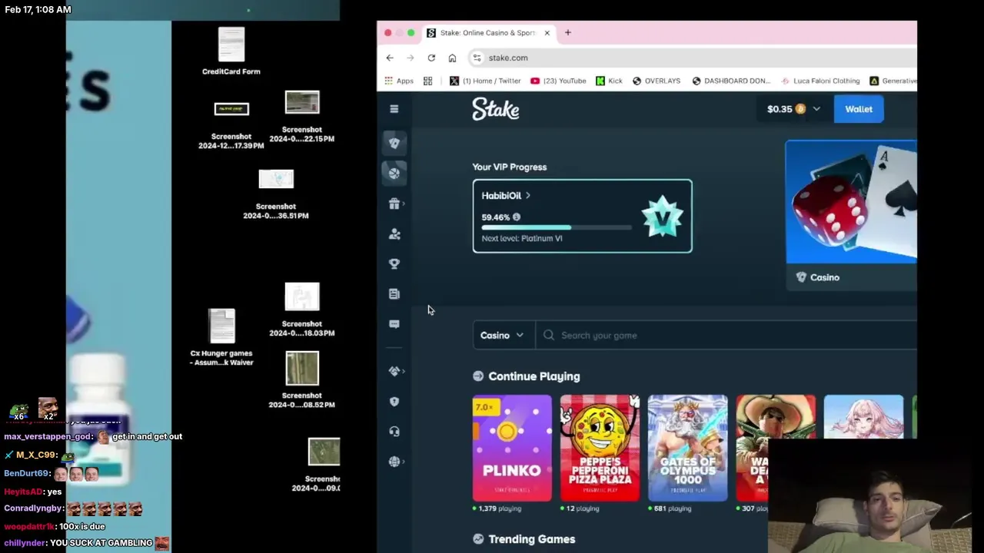The width and height of the screenshot is (984, 553).
Task: Select the Sports basketball sidebar icon
Action: [394, 173]
